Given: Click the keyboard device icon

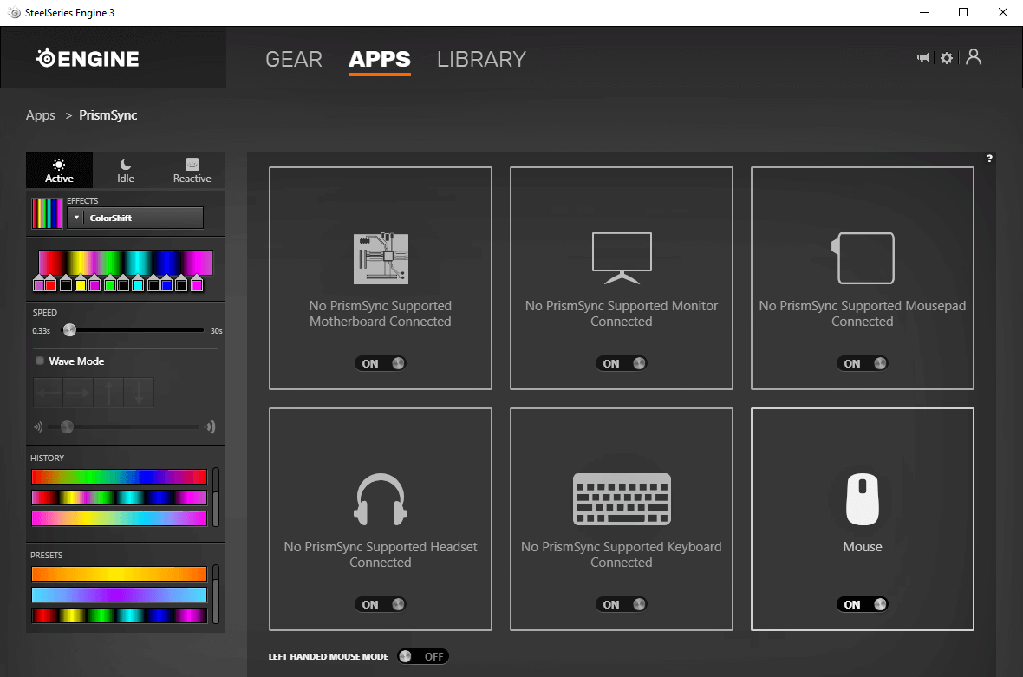Looking at the screenshot, I should [x=622, y=498].
